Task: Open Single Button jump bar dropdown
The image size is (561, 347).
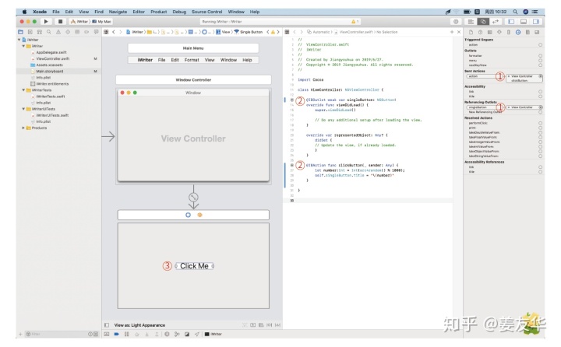Action: pos(249,32)
